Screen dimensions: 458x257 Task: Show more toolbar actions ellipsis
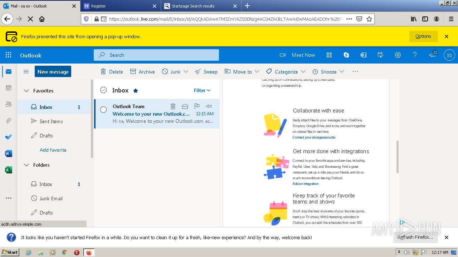tap(355, 71)
